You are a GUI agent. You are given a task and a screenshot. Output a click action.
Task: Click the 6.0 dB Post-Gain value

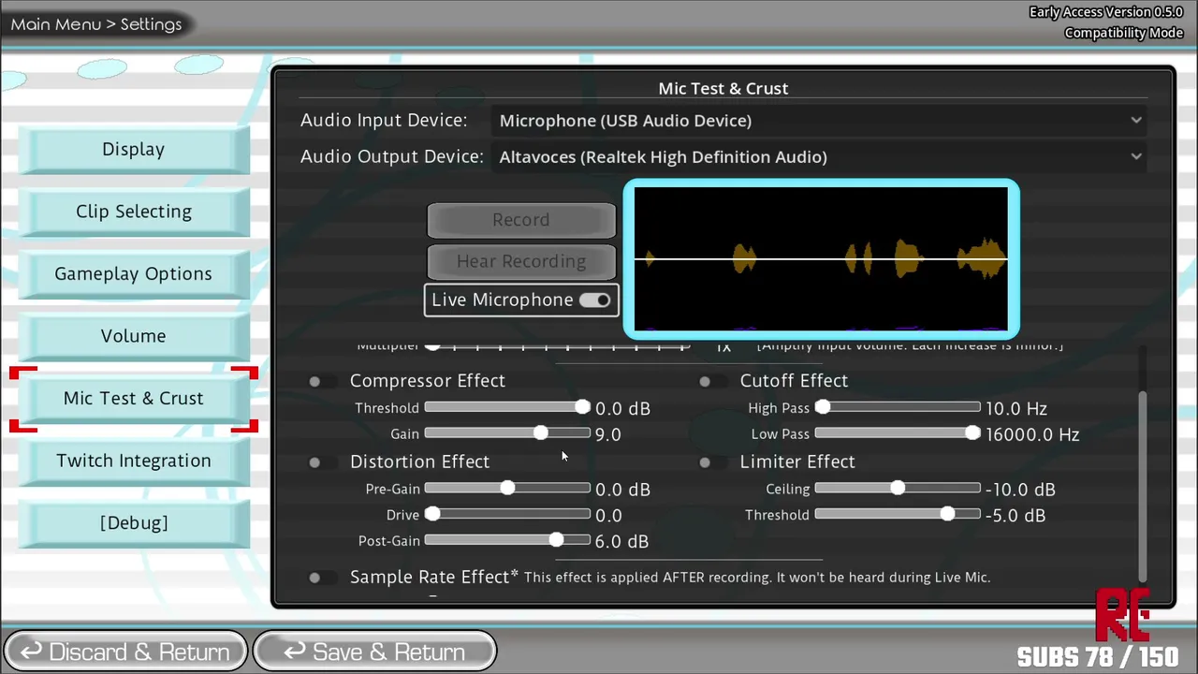coord(622,541)
